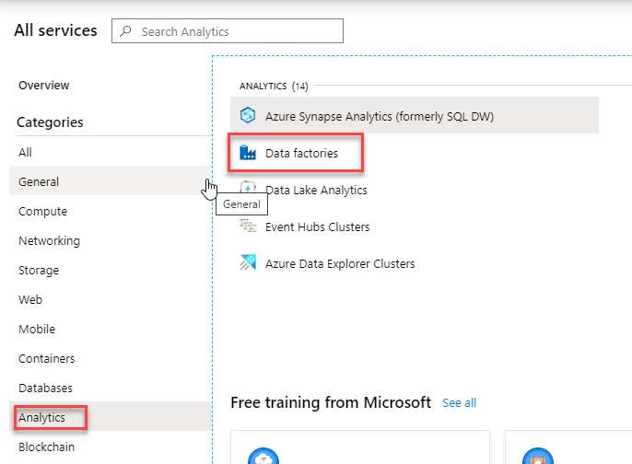Click the search magnifier icon

click(125, 31)
